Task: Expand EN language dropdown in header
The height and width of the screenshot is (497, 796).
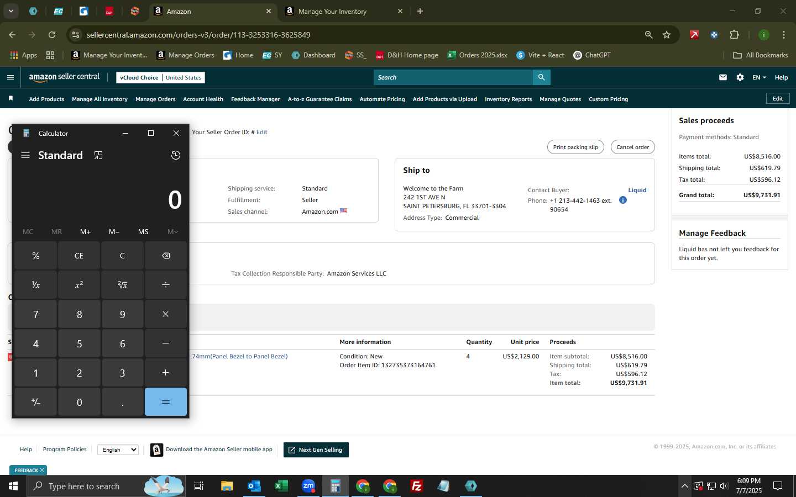Action: coord(759,77)
